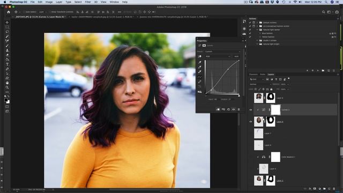Select the white point eyedropper in Curves
The image size is (343, 193).
point(199,71)
